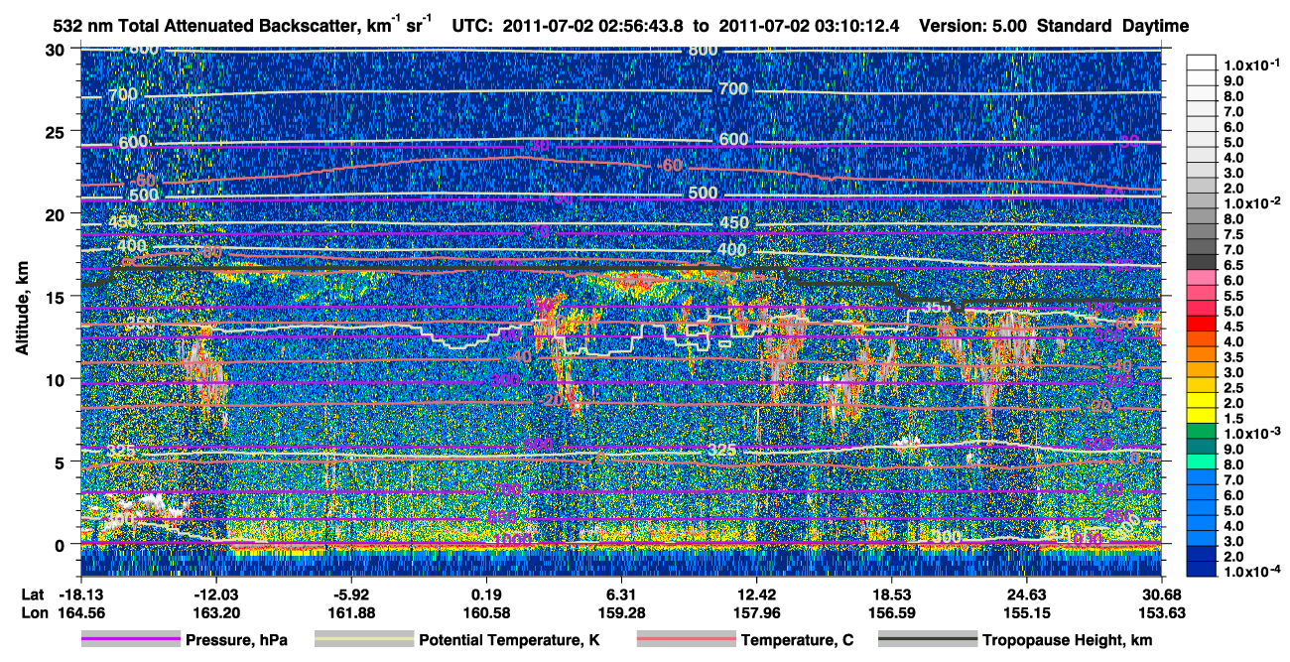Click the latitude value '-12.03'
This screenshot has height=662, width=1290.
pos(215,594)
